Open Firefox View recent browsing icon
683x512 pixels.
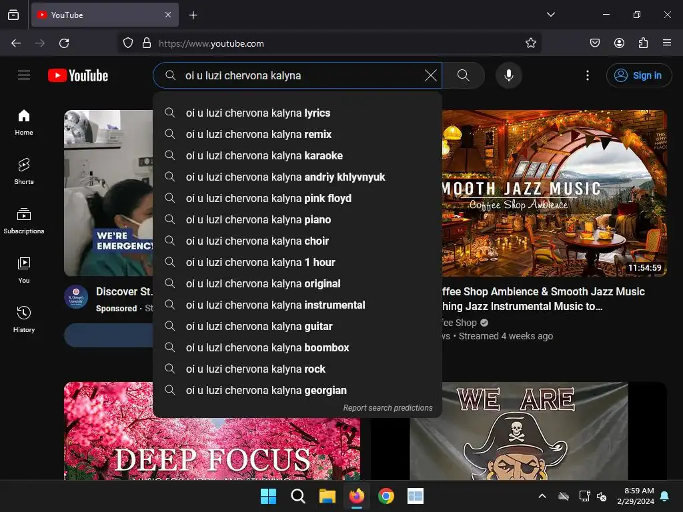[x=13, y=15]
